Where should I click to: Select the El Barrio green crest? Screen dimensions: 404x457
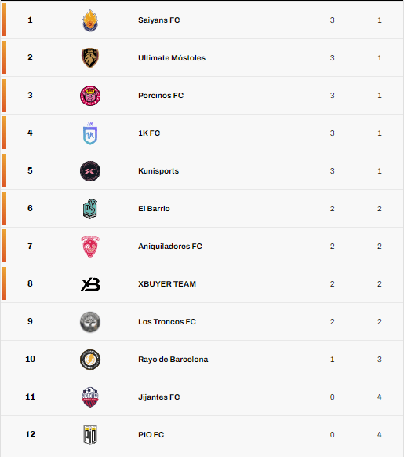90,209
